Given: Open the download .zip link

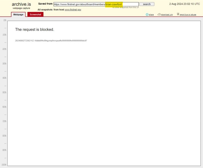Looking at the screenshot, I should tap(167, 15).
